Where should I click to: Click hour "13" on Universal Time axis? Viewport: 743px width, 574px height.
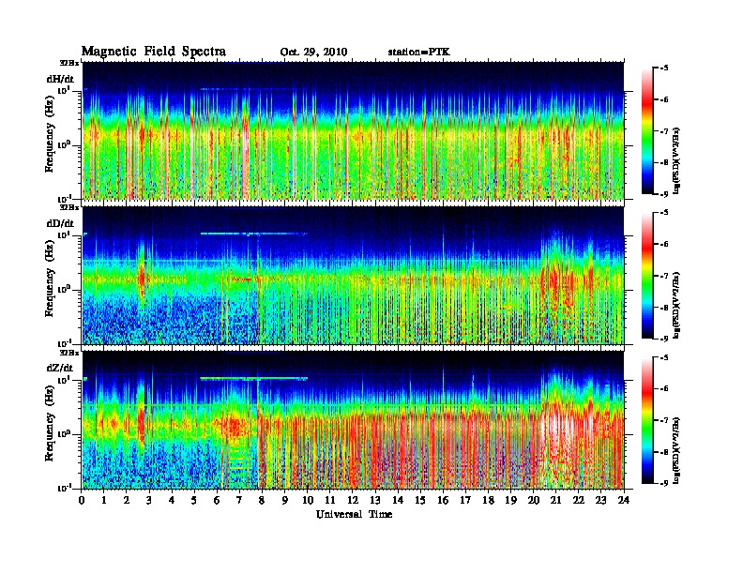[375, 500]
